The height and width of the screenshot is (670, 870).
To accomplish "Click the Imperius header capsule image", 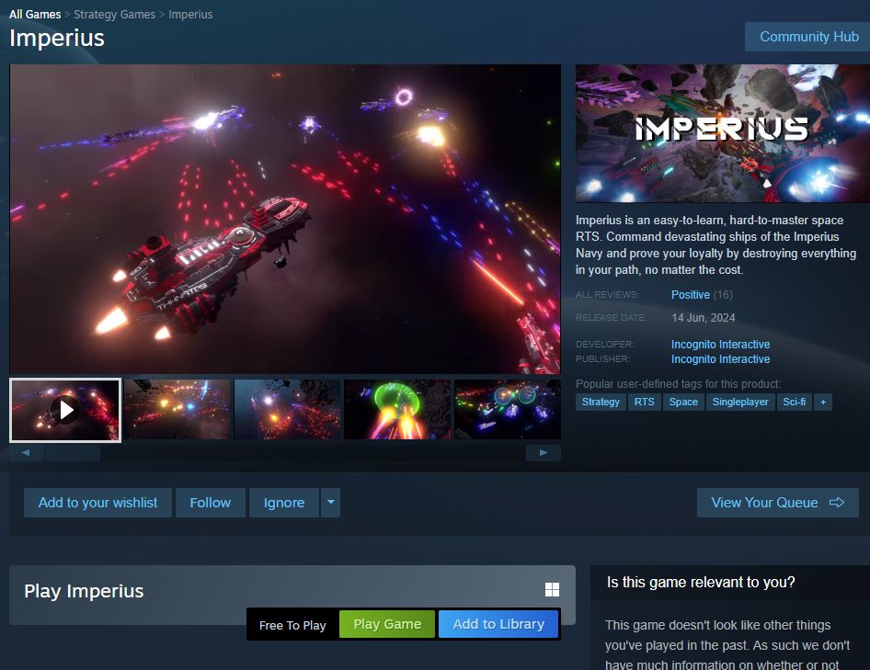I will 723,133.
